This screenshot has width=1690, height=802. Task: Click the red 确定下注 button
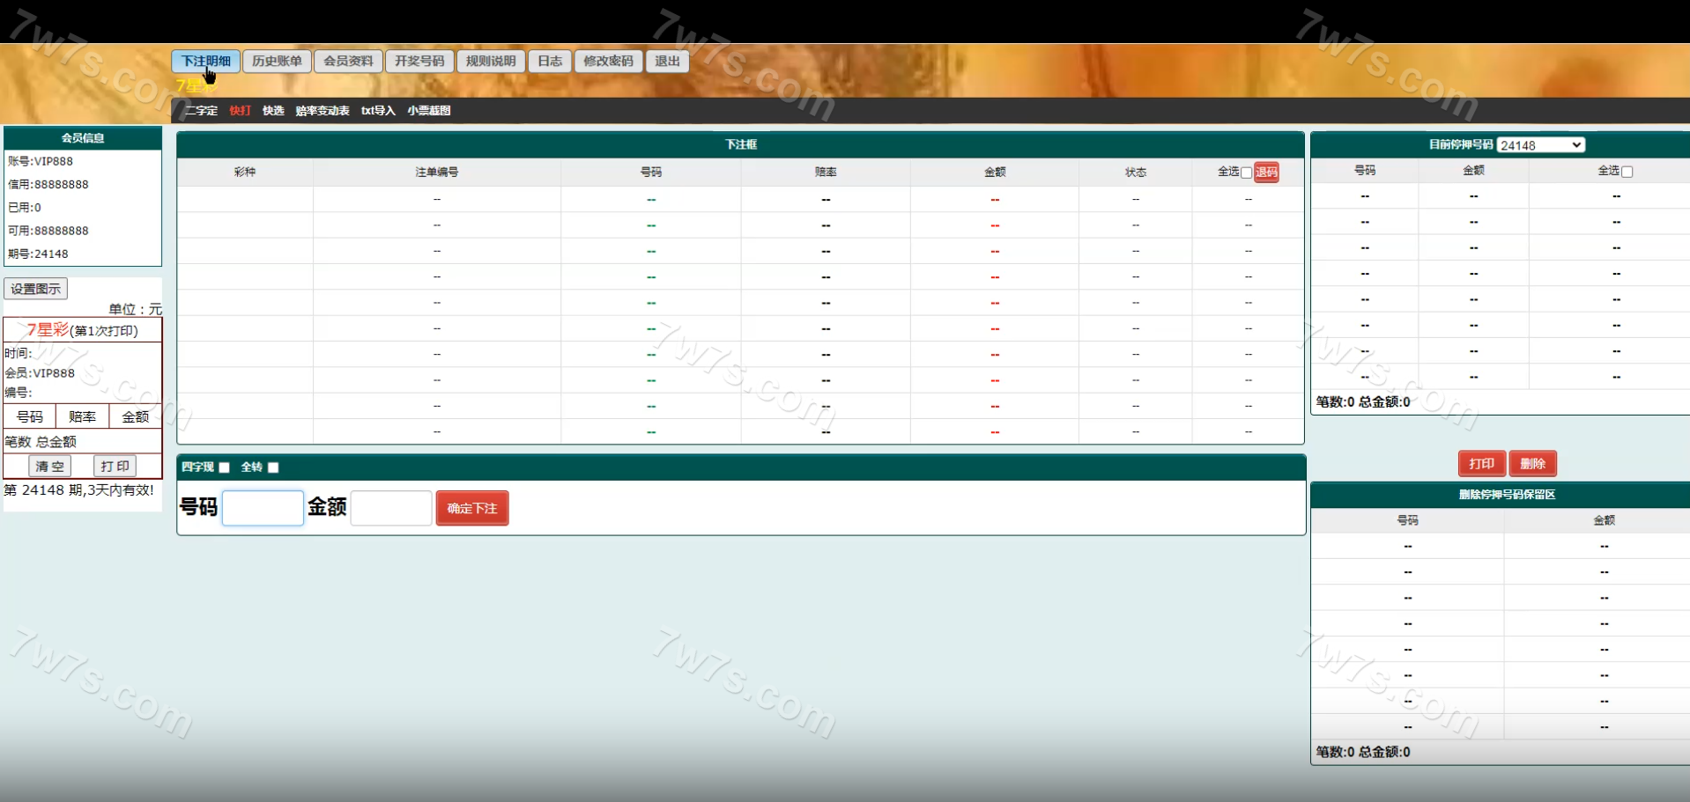[x=472, y=508]
